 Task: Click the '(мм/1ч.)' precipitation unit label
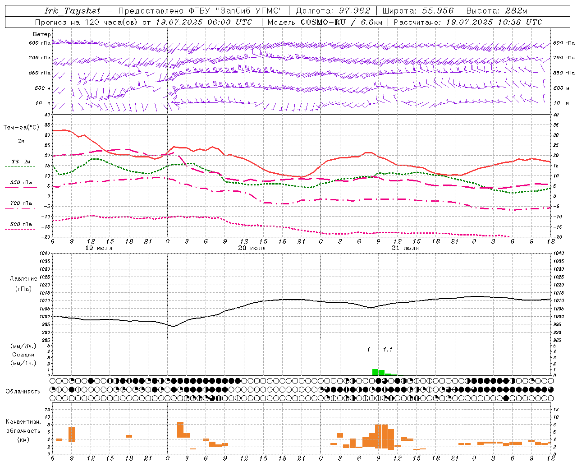click(x=23, y=363)
